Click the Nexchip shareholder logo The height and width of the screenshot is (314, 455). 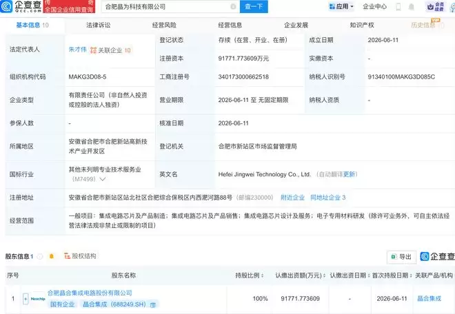point(38,299)
